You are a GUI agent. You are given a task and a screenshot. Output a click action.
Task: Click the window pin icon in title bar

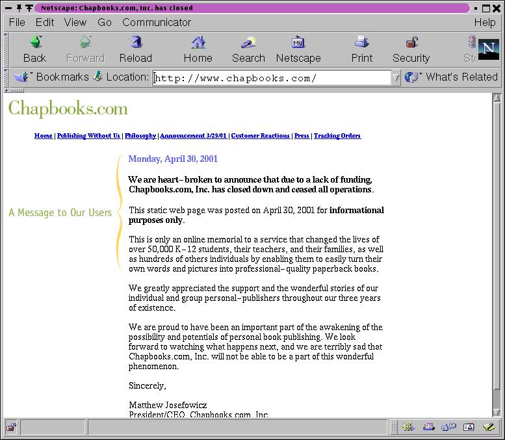19,8
